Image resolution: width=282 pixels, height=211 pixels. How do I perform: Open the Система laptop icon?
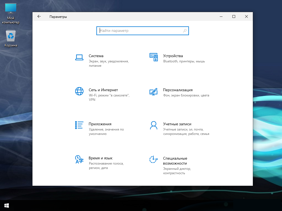point(79,57)
